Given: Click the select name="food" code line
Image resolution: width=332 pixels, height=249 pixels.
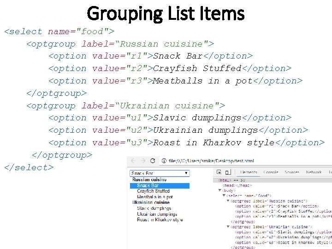Looking at the screenshot, I should coord(59,31).
